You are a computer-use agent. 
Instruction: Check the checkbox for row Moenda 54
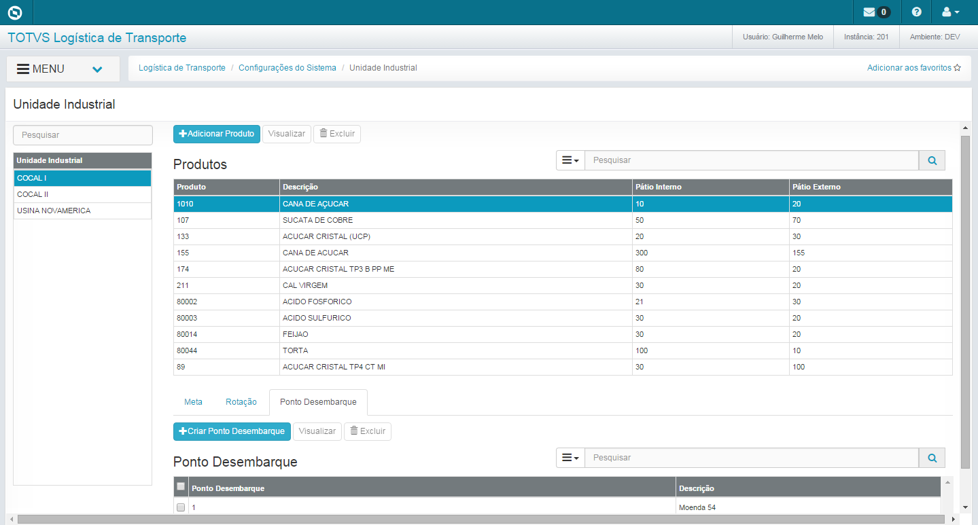click(181, 507)
